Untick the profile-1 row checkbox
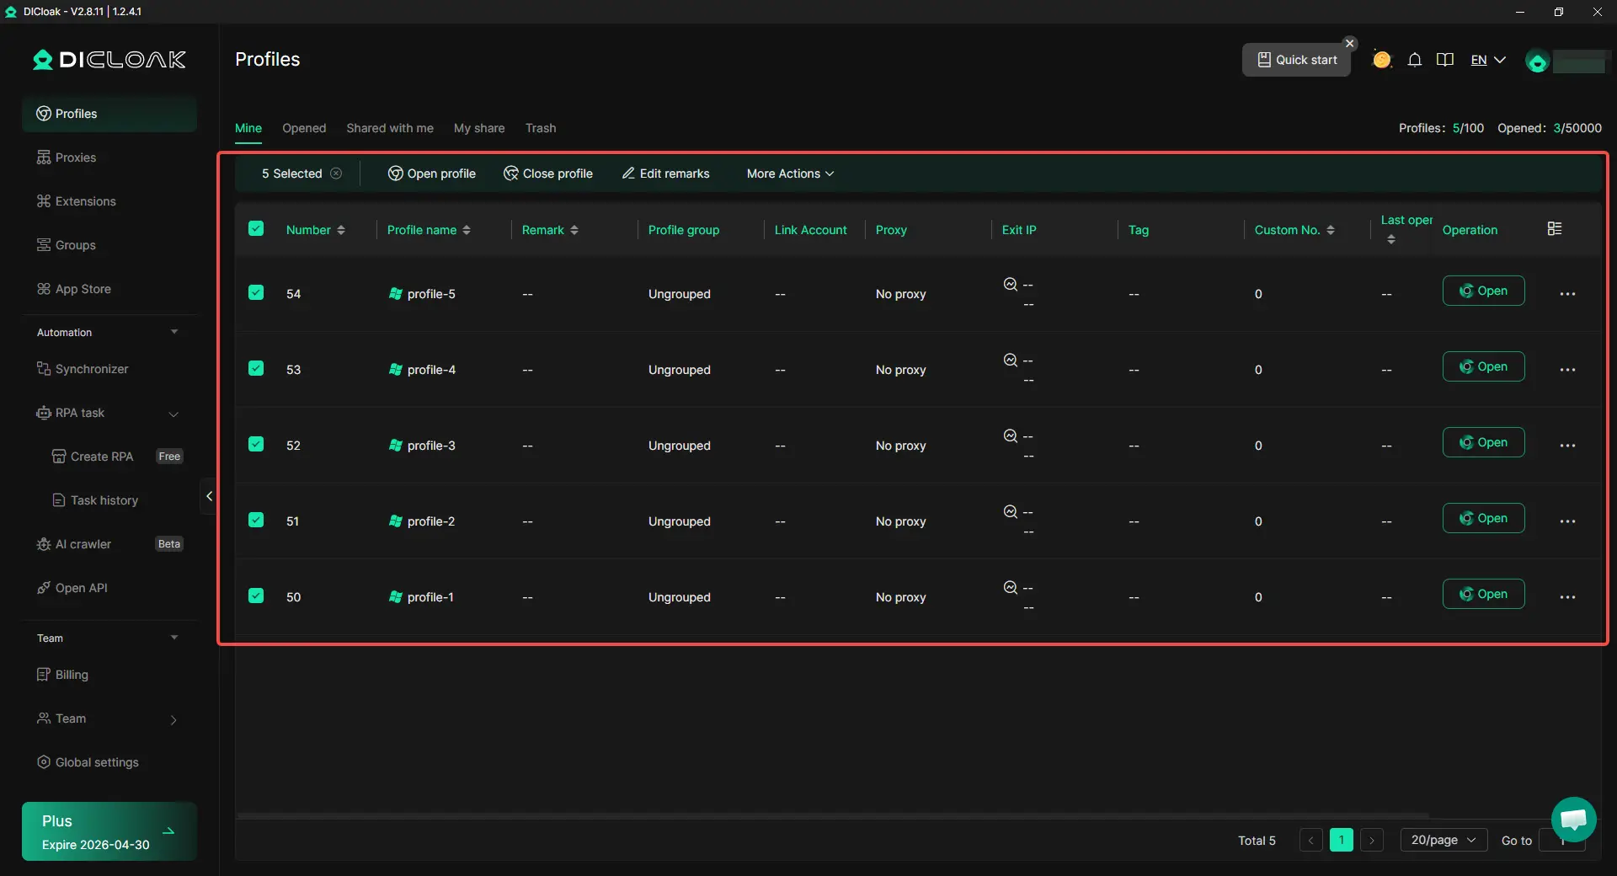This screenshot has width=1617, height=876. click(256, 596)
